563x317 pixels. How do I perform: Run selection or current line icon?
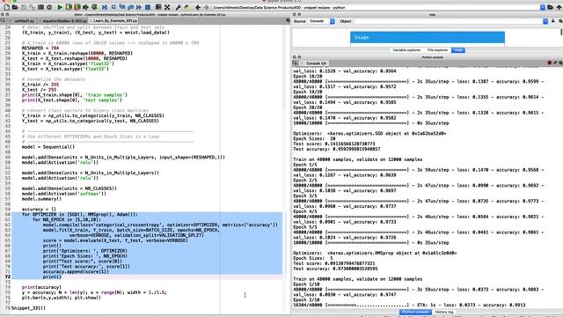(x=85, y=7)
